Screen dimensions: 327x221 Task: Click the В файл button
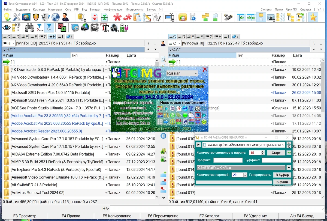tap(282, 182)
